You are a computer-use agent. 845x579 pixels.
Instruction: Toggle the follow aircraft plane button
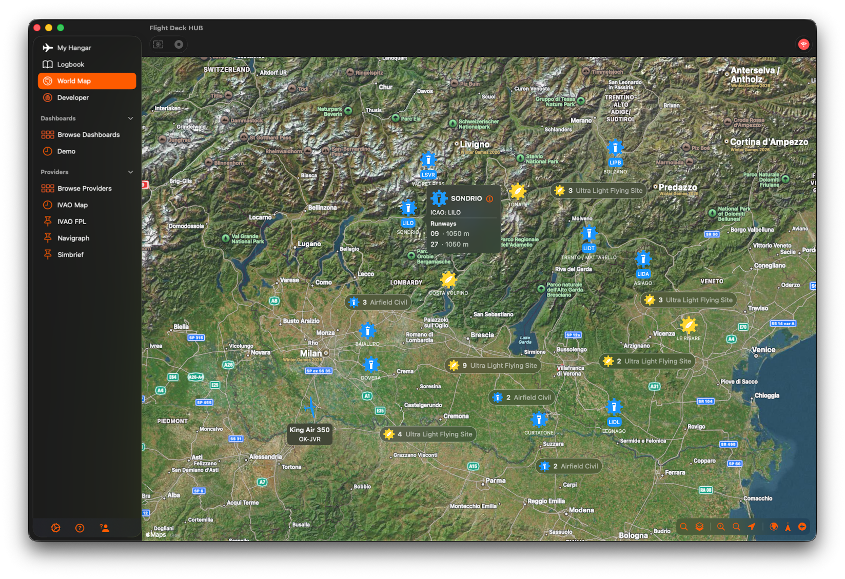802,527
